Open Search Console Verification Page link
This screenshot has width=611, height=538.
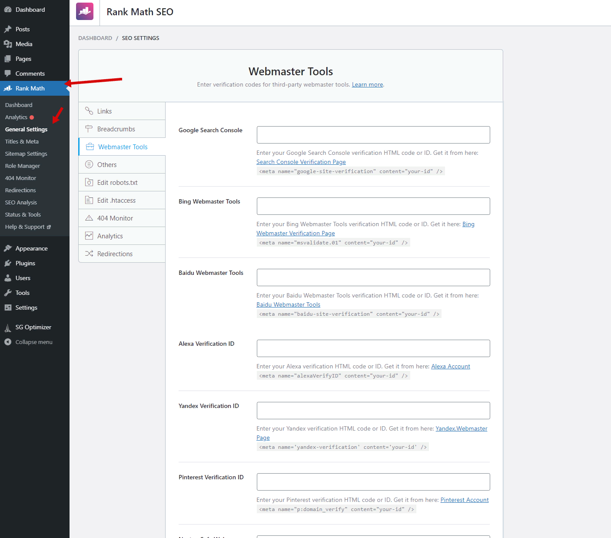click(x=301, y=162)
